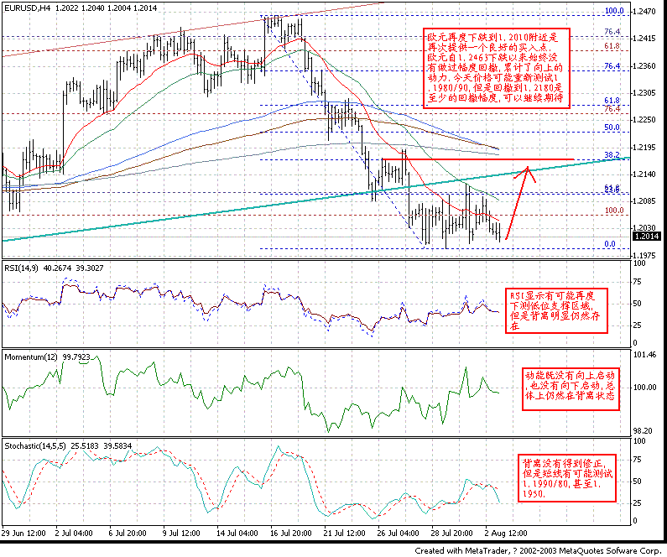Click the 1.2250 price axis label
The width and height of the screenshot is (667, 557).
pyautogui.click(x=644, y=120)
